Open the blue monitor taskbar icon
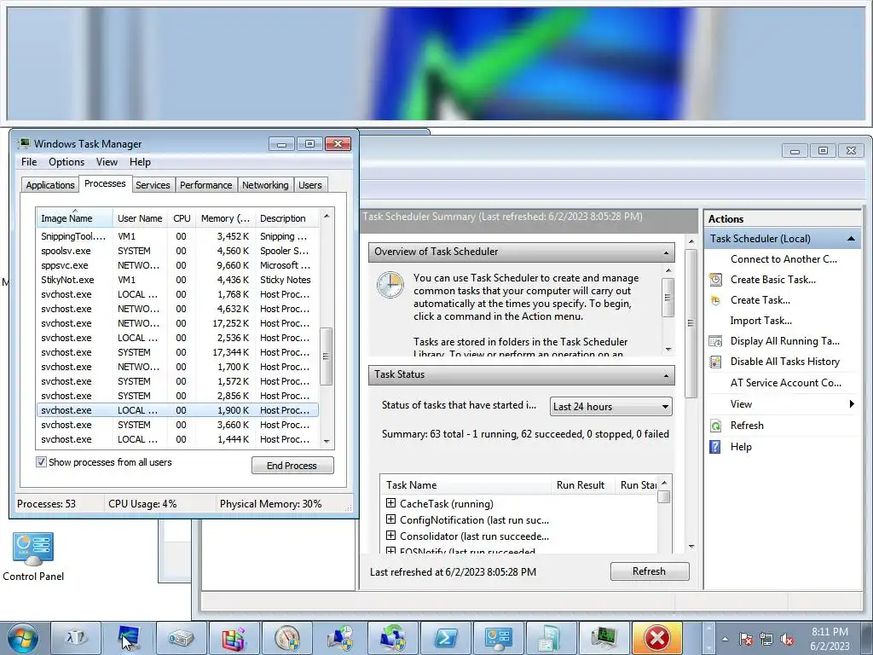Viewport: 873px width, 655px height. (129, 638)
